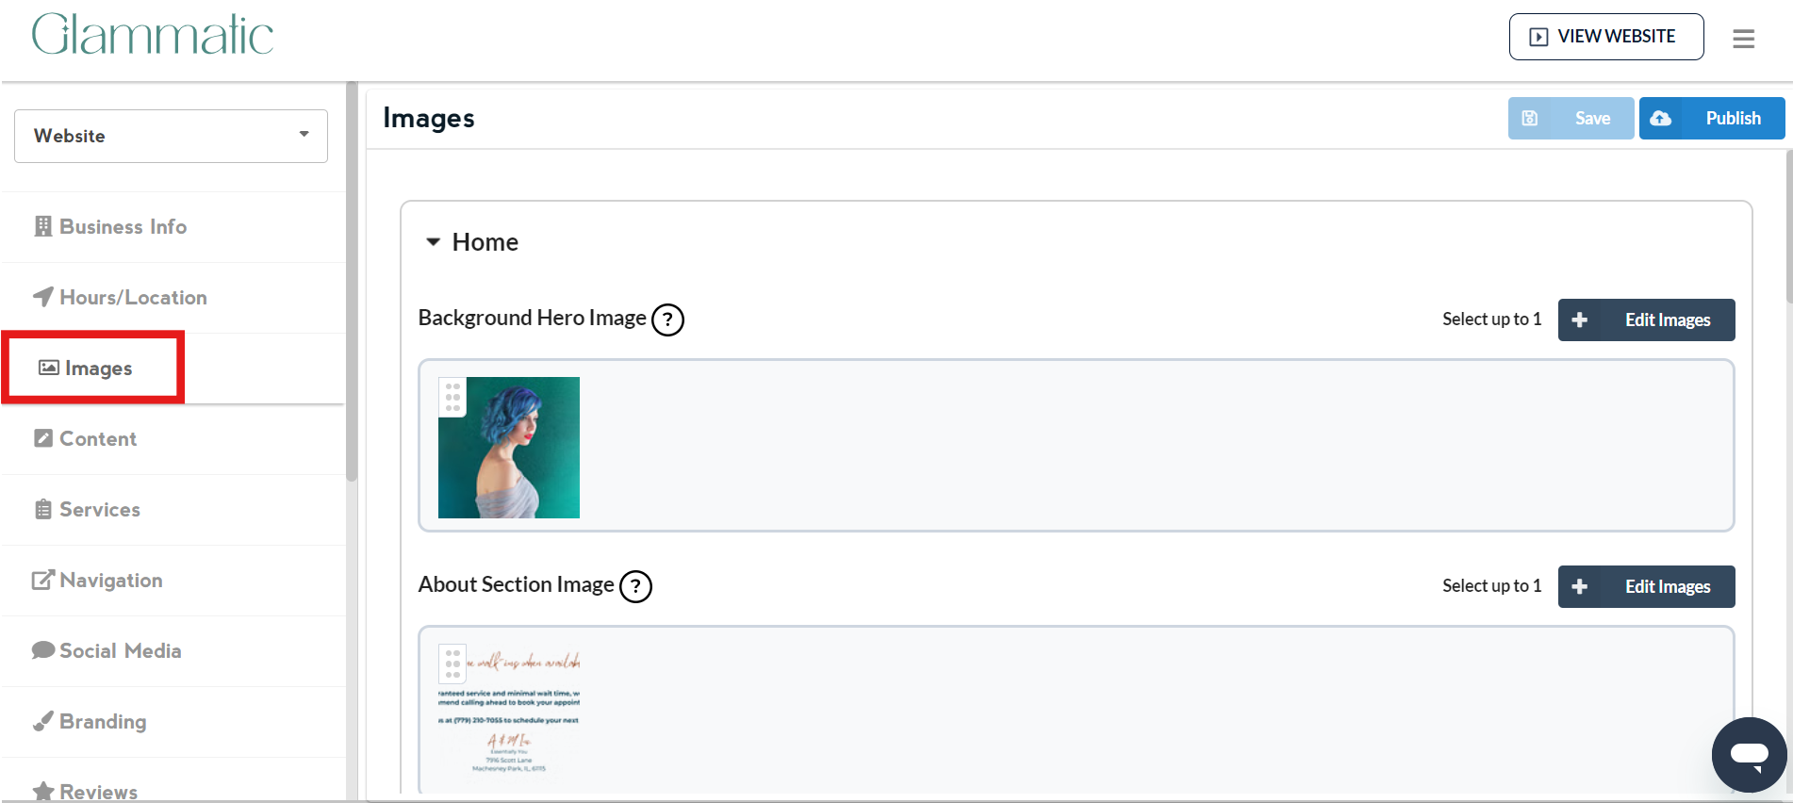Viewport: 1793px width, 803px height.
Task: Open the Website dropdown selector
Action: pyautogui.click(x=171, y=136)
